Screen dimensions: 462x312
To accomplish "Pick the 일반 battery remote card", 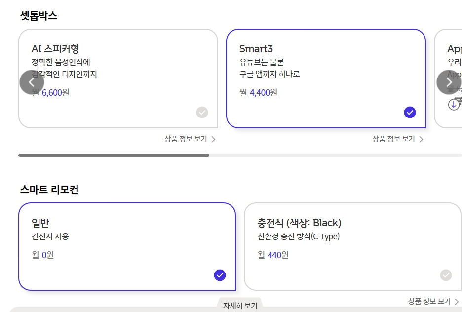I will [x=127, y=246].
